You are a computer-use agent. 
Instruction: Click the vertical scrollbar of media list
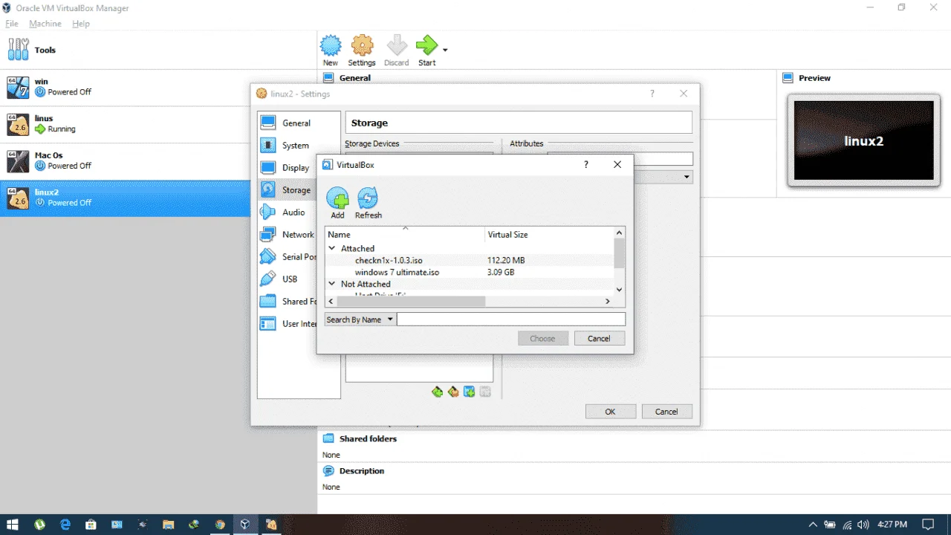[620, 253]
